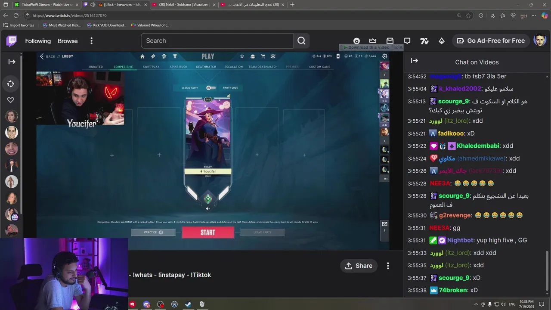
Task: Click into the Twitch Search field
Action: [x=217, y=41]
